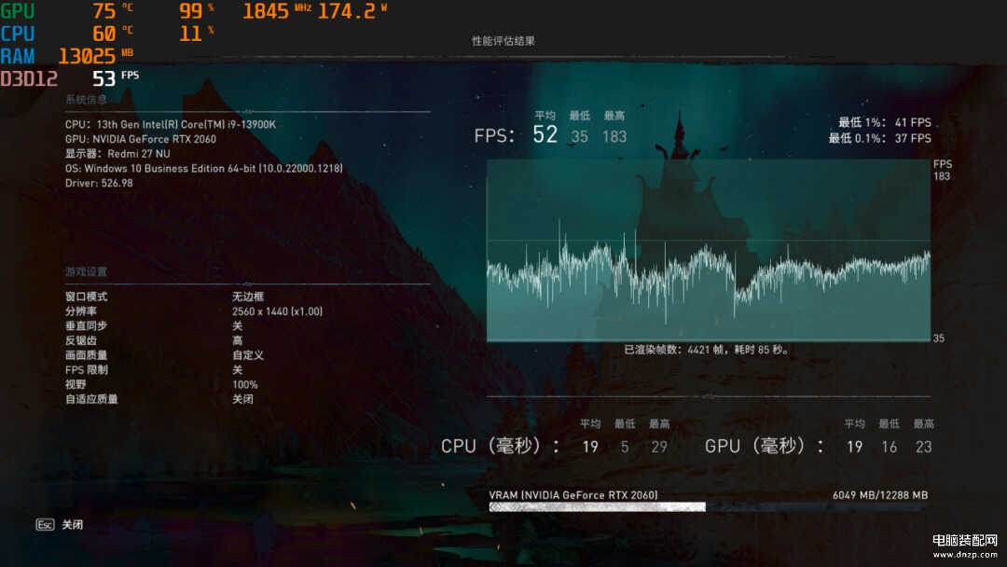Image resolution: width=1007 pixels, height=567 pixels.
Task: Click the GPU minimum milliseconds value 16
Action: [x=889, y=447]
